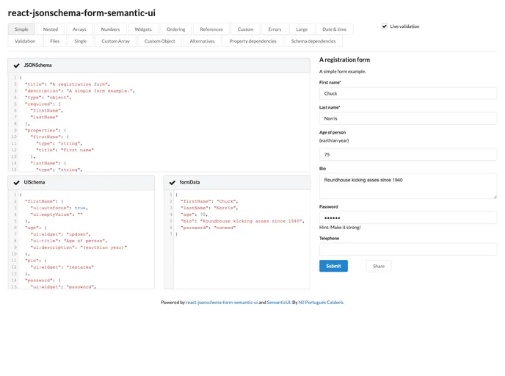The height and width of the screenshot is (376, 505).
Task: Toggle the Live validation checkbox
Action: click(x=384, y=26)
